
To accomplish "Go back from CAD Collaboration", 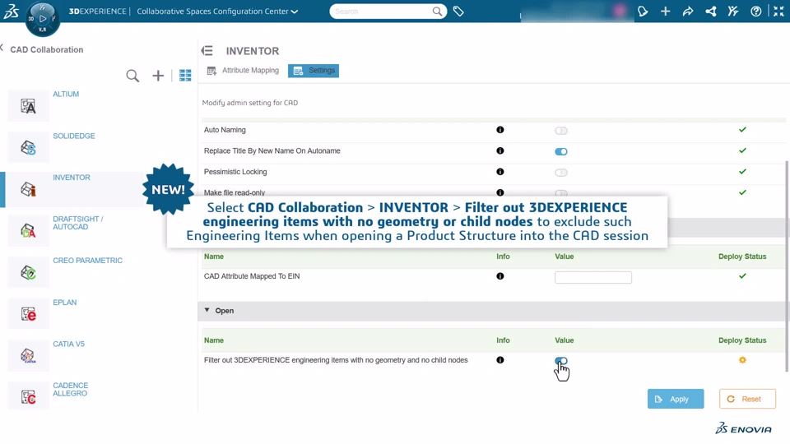I will click(2, 49).
